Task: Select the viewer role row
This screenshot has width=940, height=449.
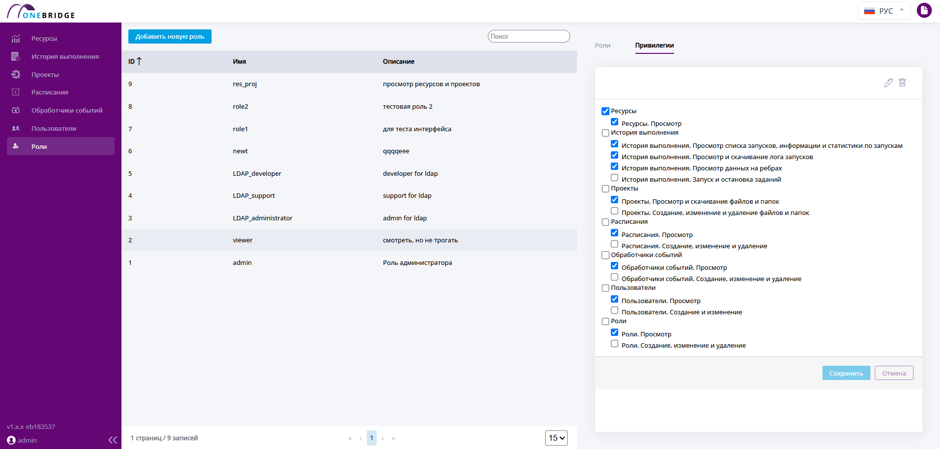Action: [x=349, y=240]
